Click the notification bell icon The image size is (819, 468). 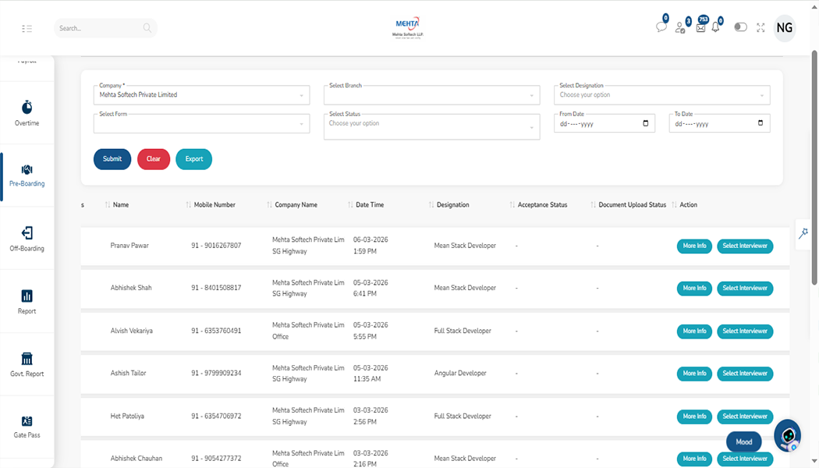coord(715,27)
